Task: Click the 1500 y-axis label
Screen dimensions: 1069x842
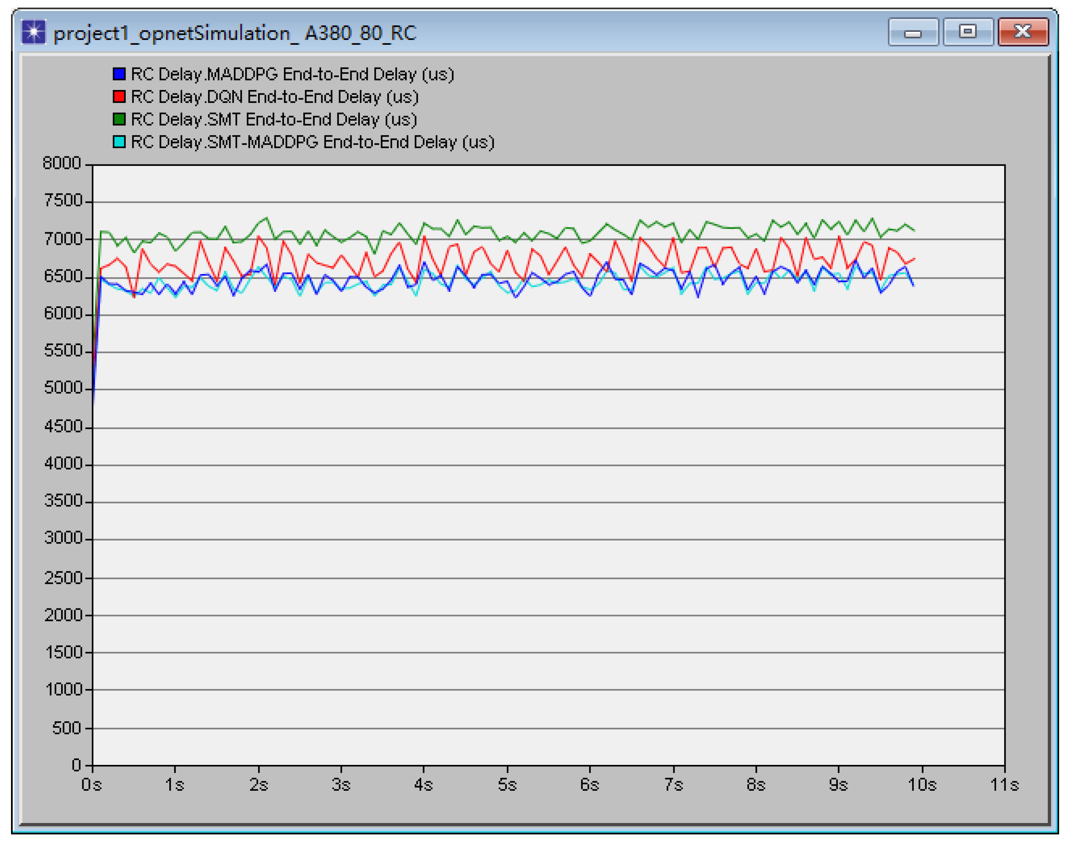Action: [x=63, y=653]
